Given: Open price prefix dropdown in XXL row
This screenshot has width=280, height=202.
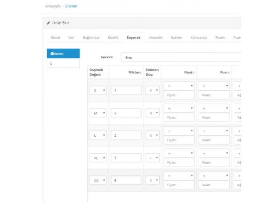Looking at the screenshot, I should [x=179, y=176].
